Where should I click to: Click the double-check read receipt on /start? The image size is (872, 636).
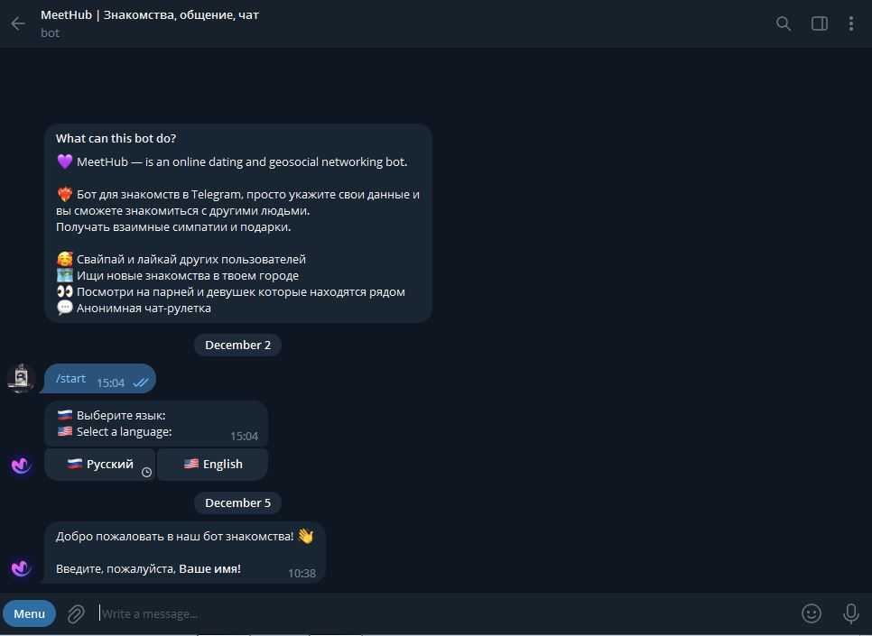[x=141, y=383]
